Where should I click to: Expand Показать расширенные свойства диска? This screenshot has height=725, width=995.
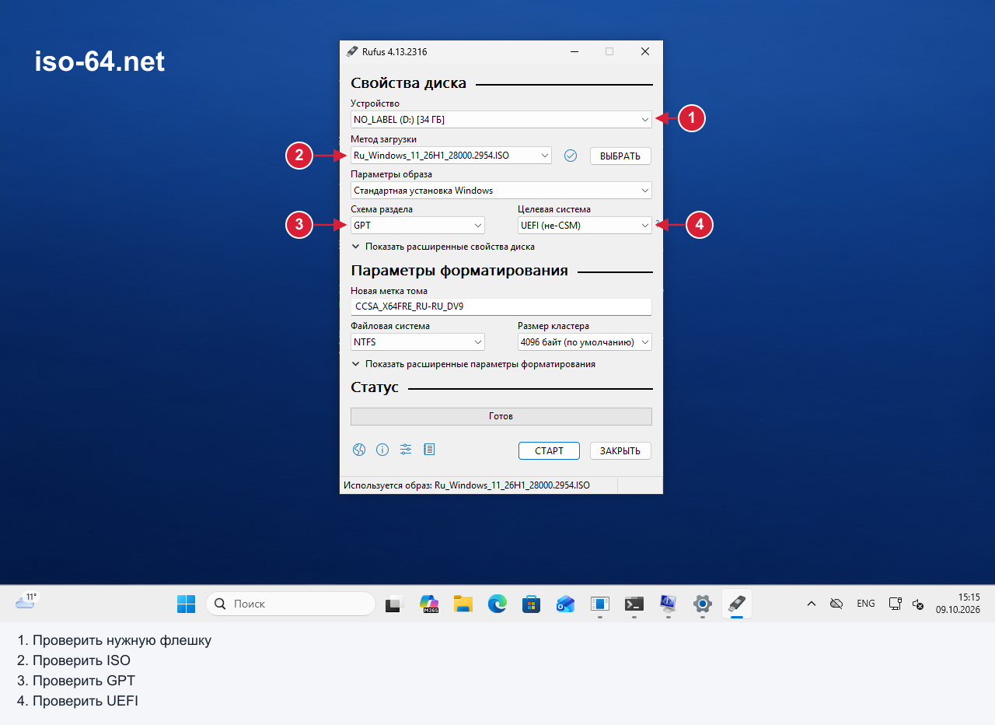point(443,247)
